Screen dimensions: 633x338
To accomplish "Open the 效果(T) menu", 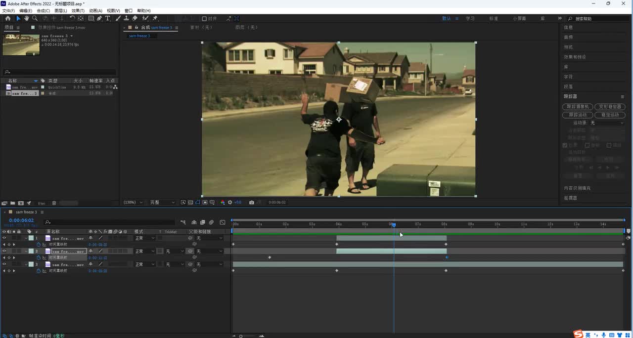I will [78, 10].
